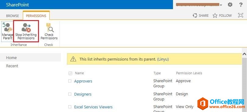Click the SharePoint brand title
This screenshot has width=247, height=112.
17,5
